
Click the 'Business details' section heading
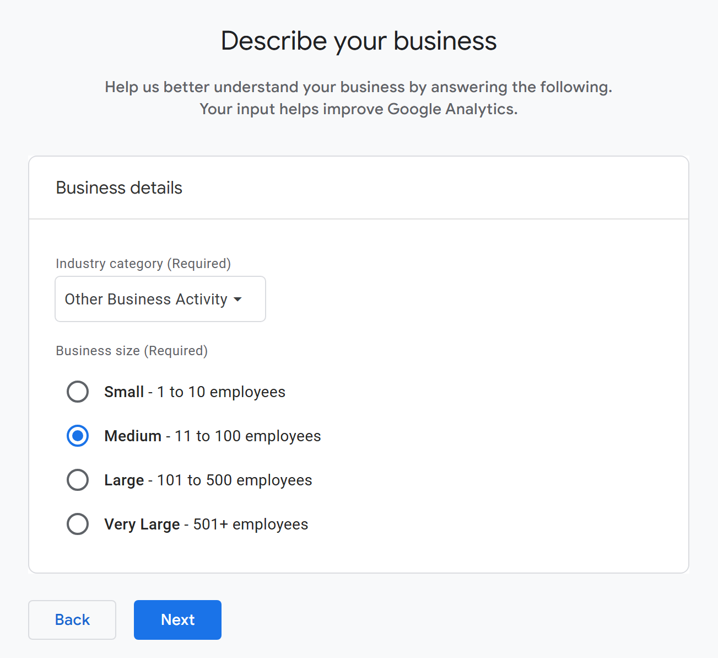(x=119, y=188)
